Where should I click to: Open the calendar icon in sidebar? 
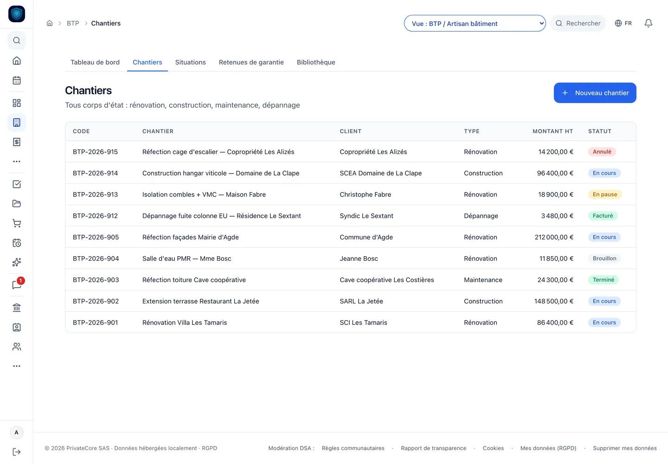(17, 80)
